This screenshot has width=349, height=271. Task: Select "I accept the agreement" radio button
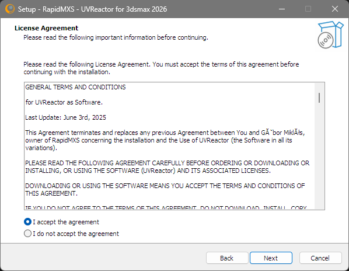[x=27, y=222]
